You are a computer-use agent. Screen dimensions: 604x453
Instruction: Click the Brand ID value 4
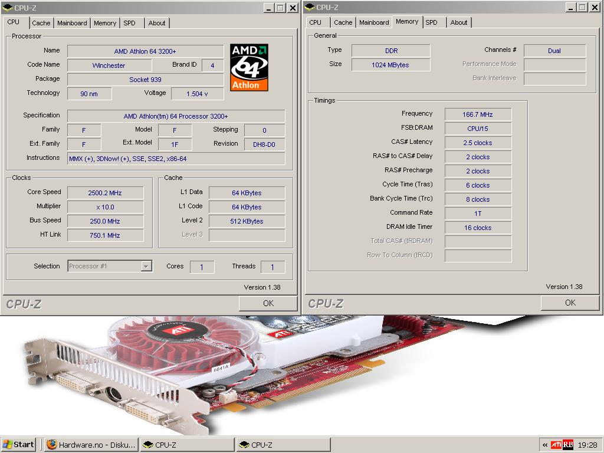pos(212,65)
